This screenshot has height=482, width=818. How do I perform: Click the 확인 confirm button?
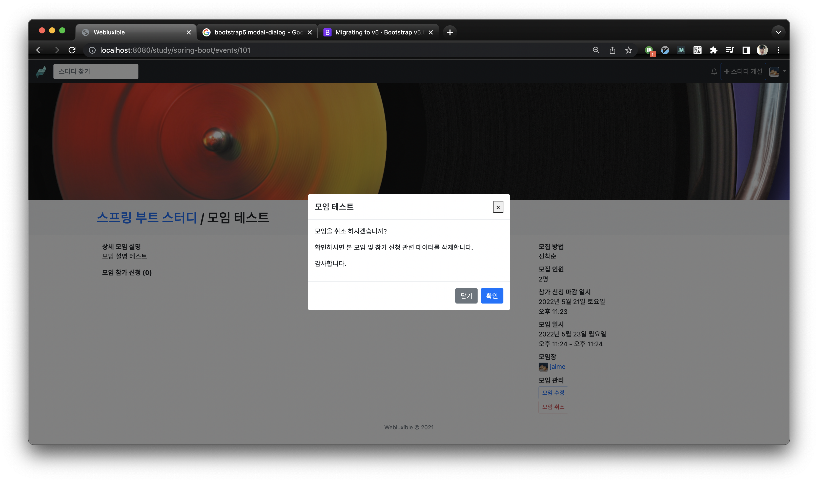click(x=492, y=296)
